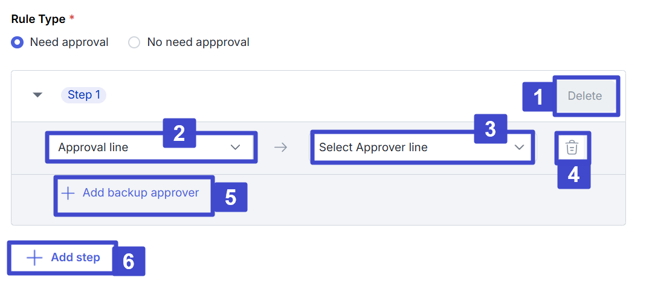Viewport: 652px width, 283px height.
Task: Click the No need appproval label text
Action: 198,42
